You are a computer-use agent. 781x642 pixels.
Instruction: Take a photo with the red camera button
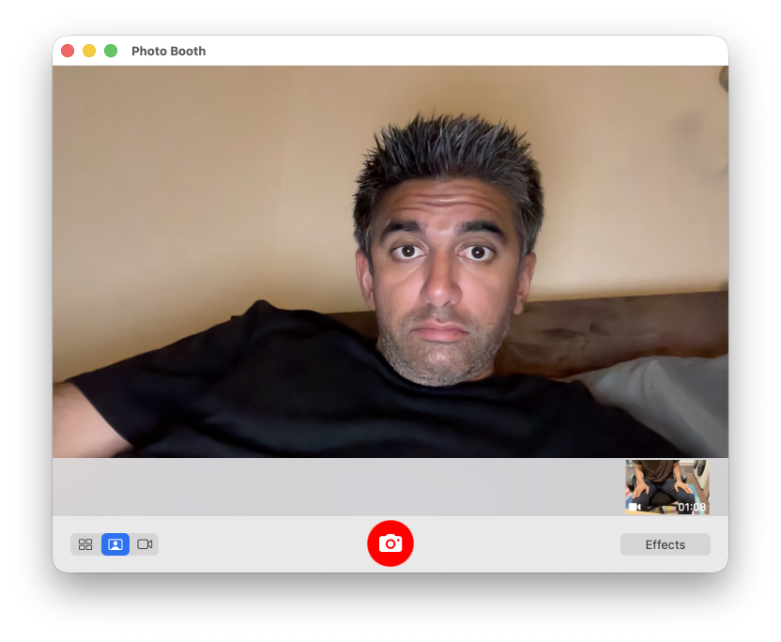[x=390, y=543]
